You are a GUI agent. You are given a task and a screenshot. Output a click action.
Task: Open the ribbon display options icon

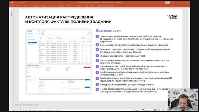pos(173,2)
